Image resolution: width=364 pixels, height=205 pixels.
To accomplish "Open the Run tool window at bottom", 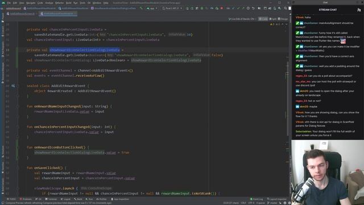I will coord(89,199).
